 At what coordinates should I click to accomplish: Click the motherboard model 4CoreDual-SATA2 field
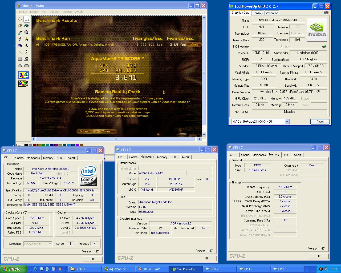coord(162,173)
